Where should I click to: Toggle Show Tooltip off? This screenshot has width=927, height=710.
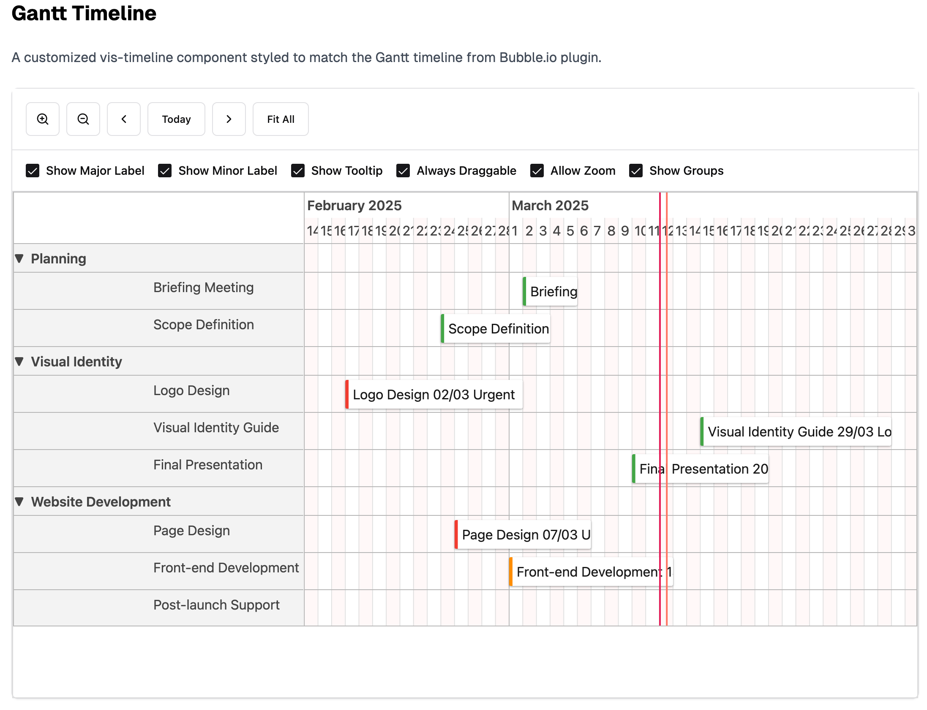coord(298,171)
